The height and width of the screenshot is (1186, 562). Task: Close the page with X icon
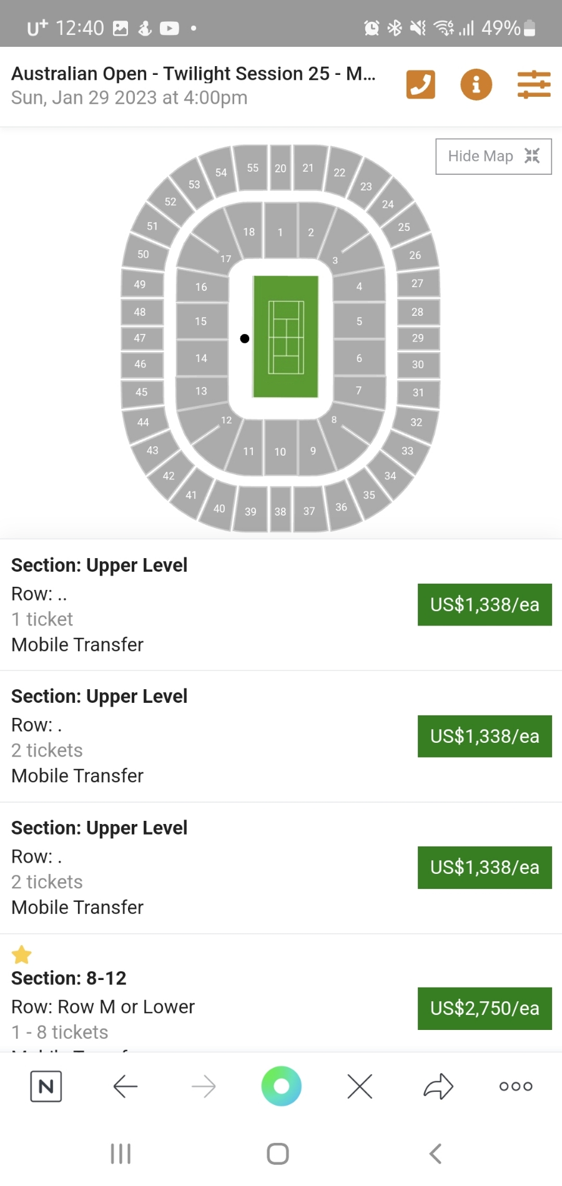[x=360, y=1087]
